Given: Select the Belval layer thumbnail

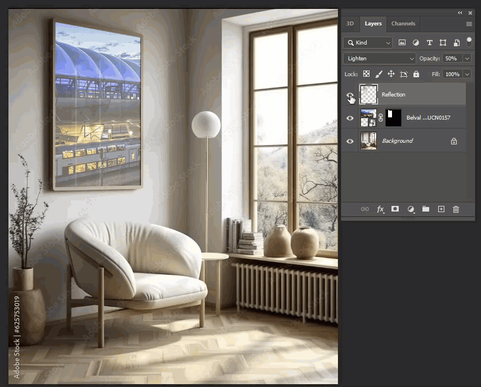Looking at the screenshot, I should [368, 118].
